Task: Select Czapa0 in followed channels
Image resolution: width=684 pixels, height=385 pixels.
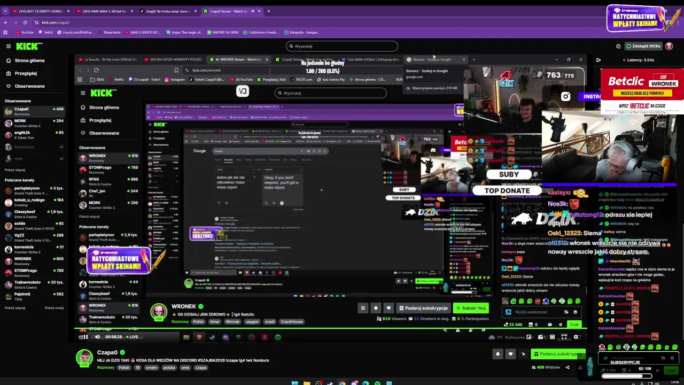Action: point(34,111)
